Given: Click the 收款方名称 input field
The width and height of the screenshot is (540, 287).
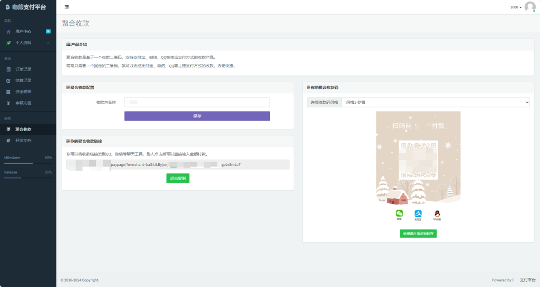Looking at the screenshot, I should [x=197, y=102].
